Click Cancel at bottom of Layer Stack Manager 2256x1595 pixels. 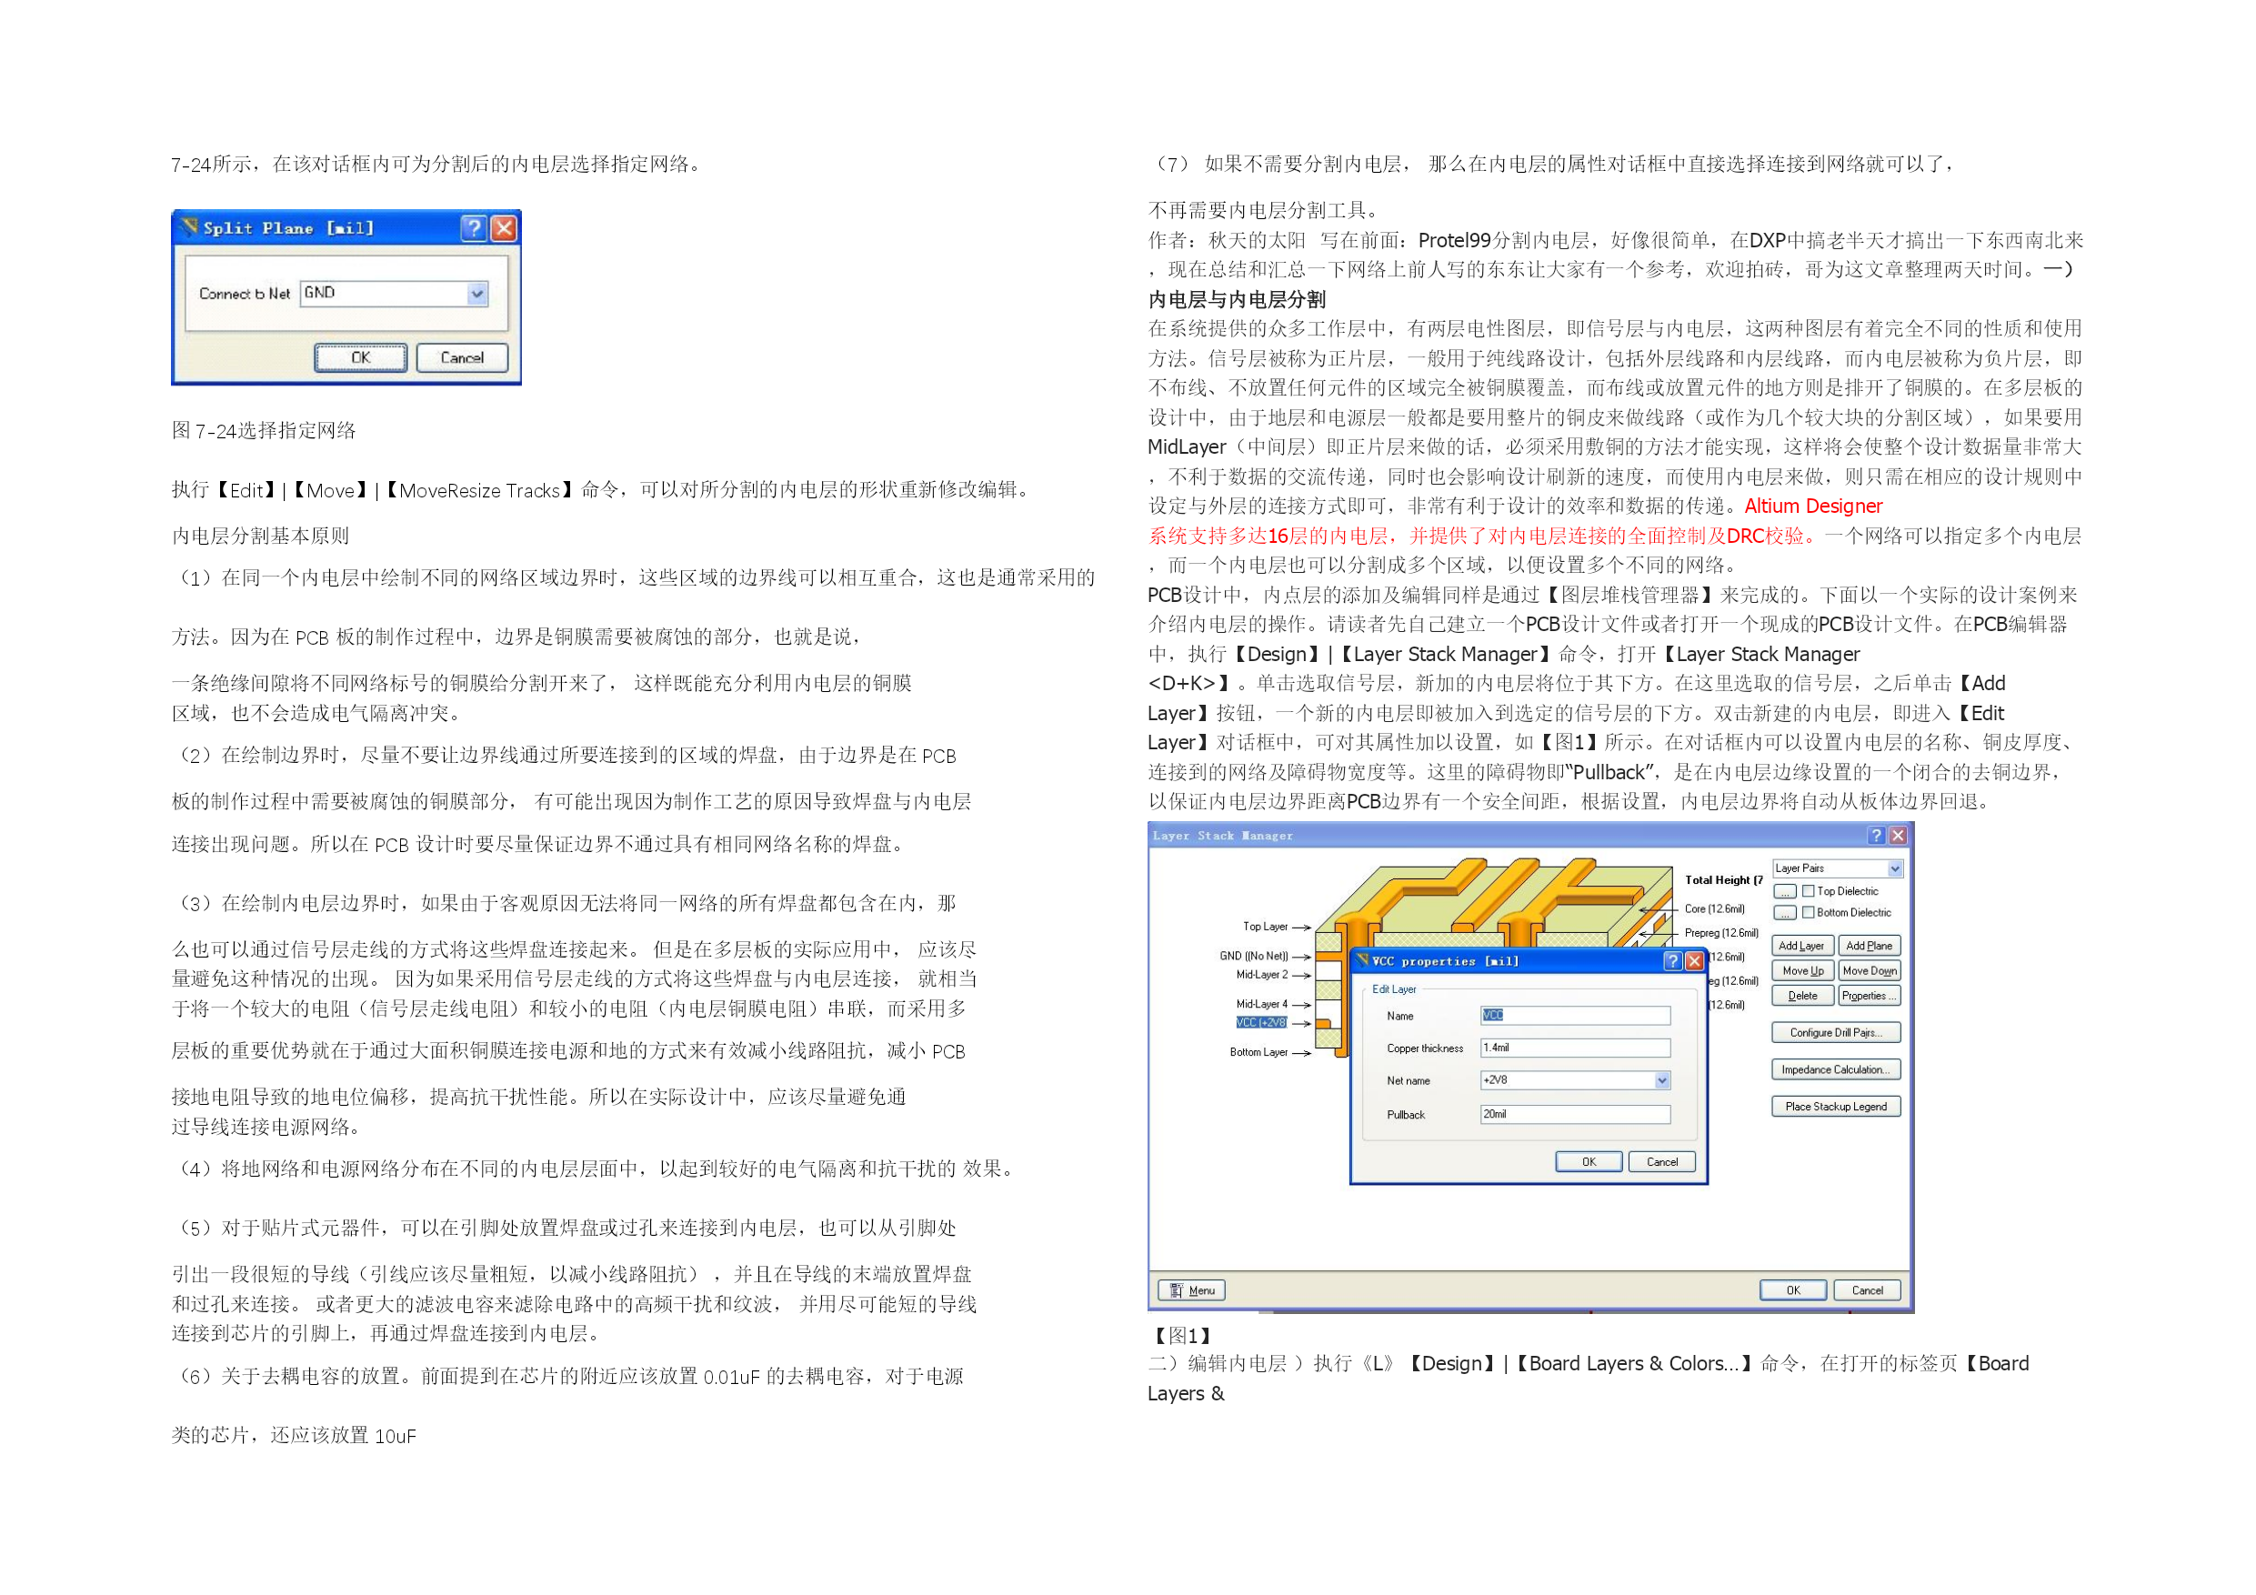[1867, 1291]
